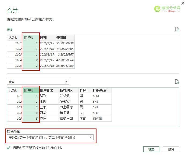Viewport: 186px width, 158px height.
Task: Select 所在地区 column header in 表A
Action: pyautogui.click(x=69, y=91)
